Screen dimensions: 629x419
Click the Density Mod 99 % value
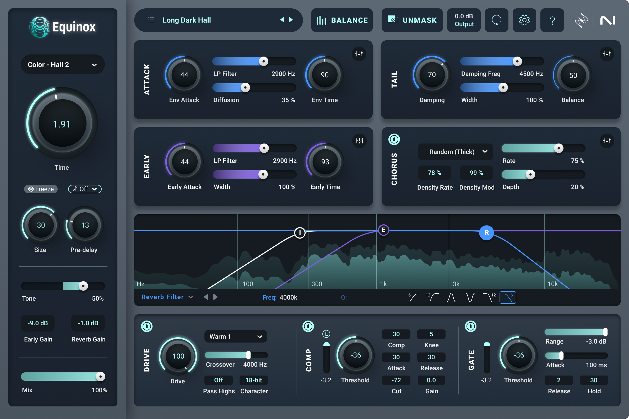click(476, 173)
